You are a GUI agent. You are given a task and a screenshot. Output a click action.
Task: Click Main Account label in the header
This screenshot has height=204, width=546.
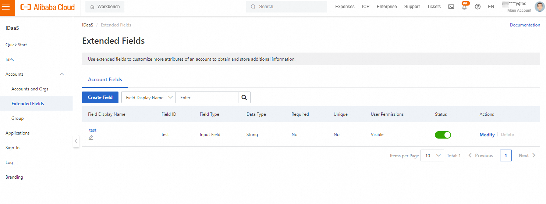pos(519,10)
